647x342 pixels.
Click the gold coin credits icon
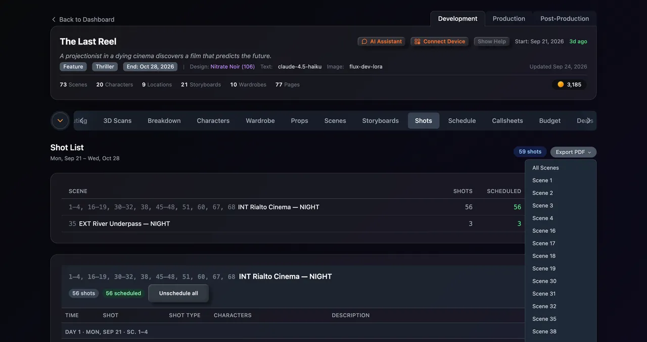(x=561, y=84)
